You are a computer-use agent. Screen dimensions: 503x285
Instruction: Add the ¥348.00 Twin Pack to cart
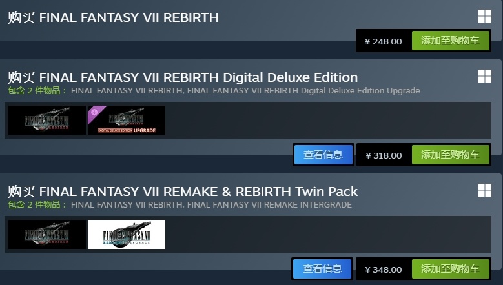click(x=451, y=269)
